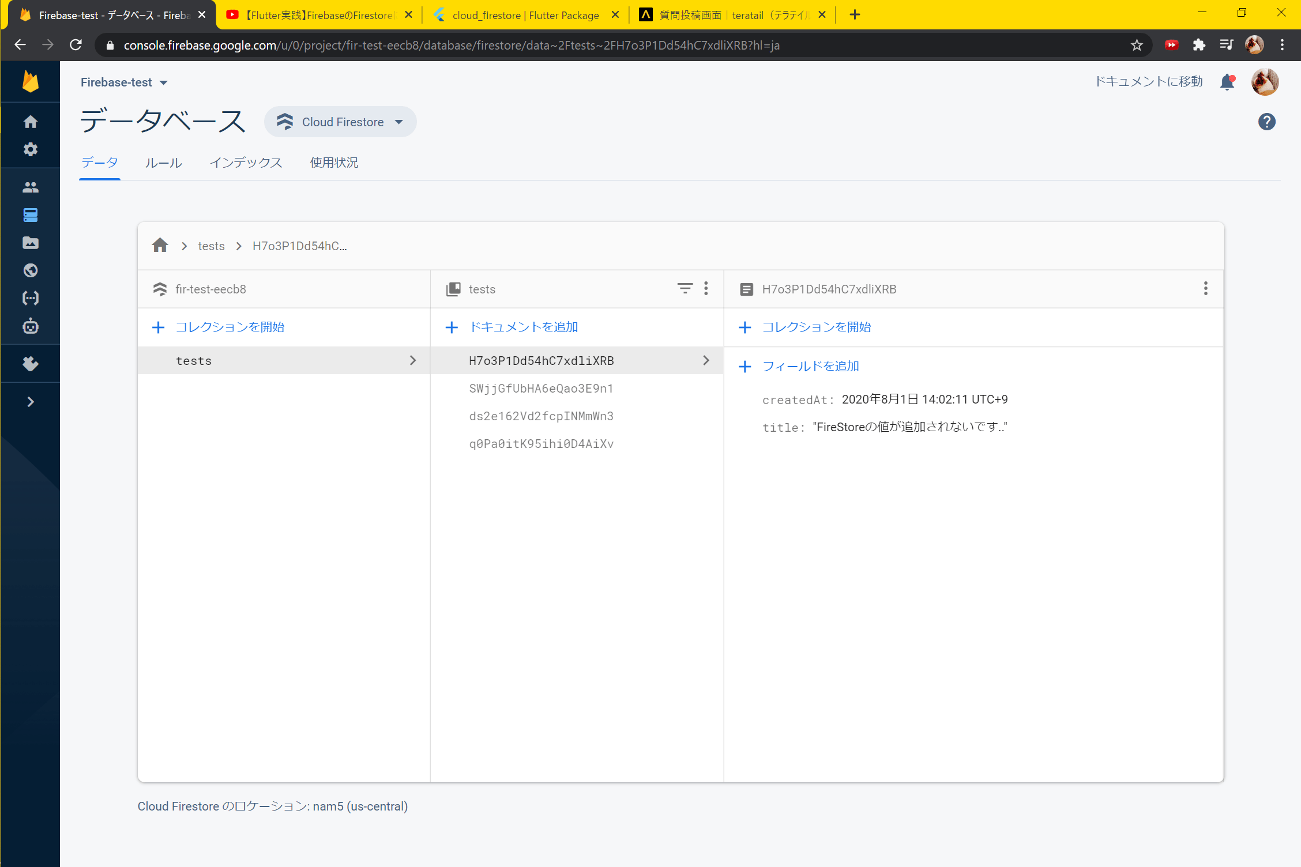Image resolution: width=1301 pixels, height=867 pixels.
Task: Click ドキュメントを追加 button
Action: click(x=512, y=327)
